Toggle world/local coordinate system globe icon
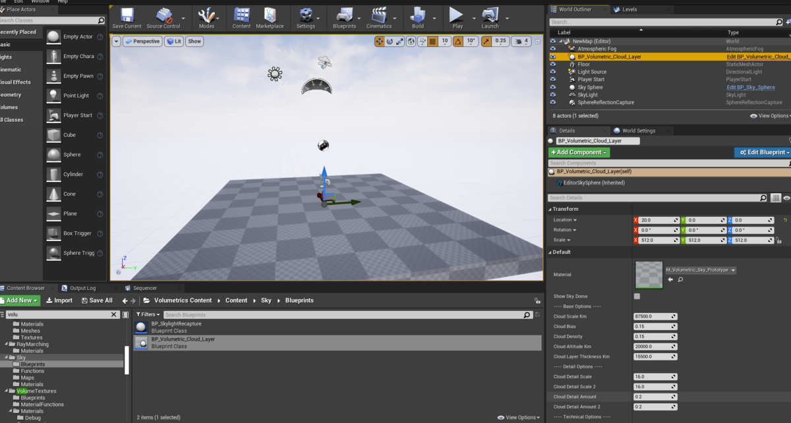Screen dimensions: 791x423 pyautogui.click(x=411, y=42)
